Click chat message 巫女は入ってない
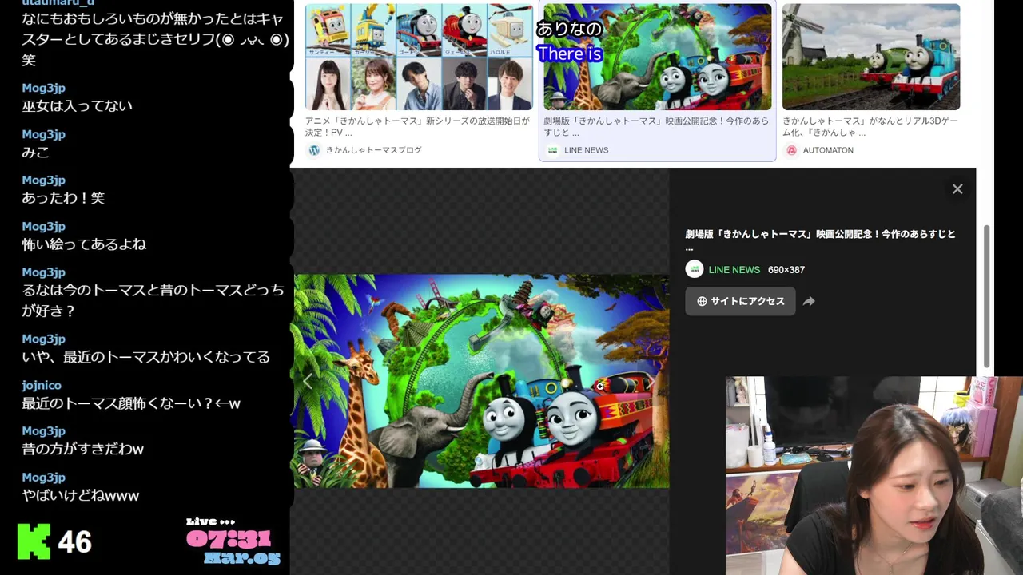 (77, 106)
